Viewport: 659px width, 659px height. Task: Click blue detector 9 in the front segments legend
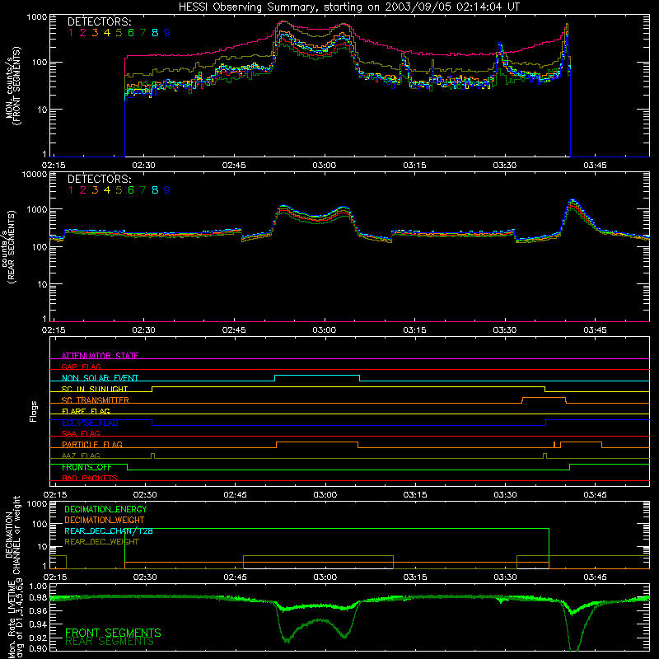(x=167, y=33)
